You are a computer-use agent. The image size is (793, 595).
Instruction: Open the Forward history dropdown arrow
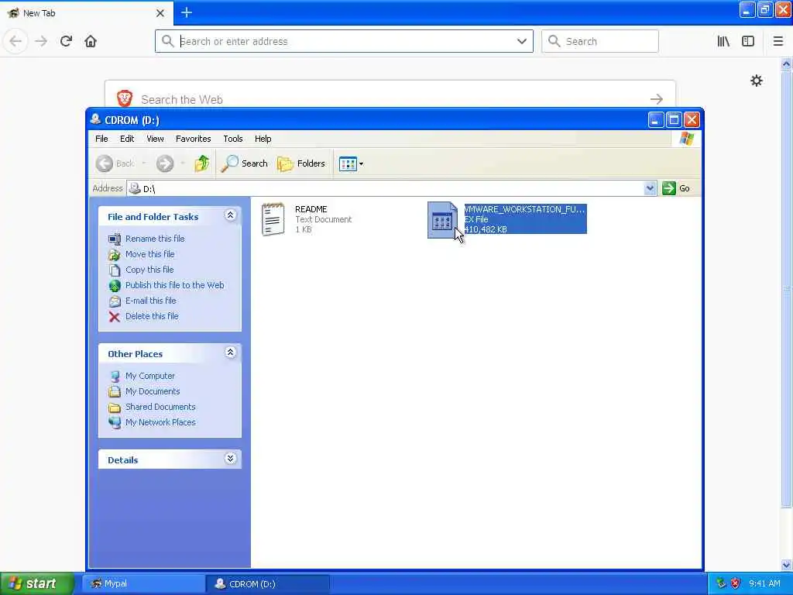pos(183,163)
